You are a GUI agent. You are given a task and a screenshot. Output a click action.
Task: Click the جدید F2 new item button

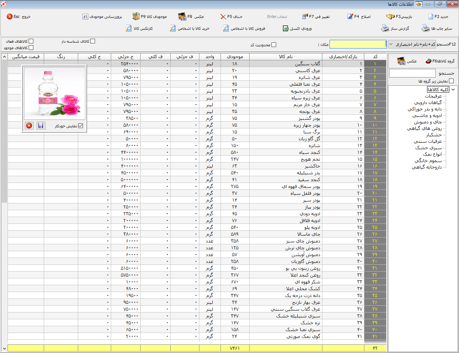pyautogui.click(x=438, y=17)
